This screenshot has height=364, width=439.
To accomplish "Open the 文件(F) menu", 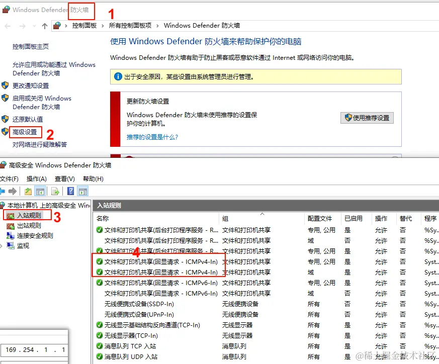I will point(9,179).
